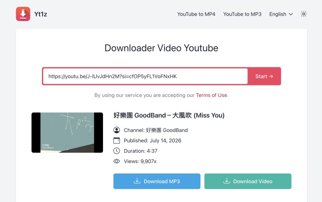322x202 pixels.
Task: Click the Yt1z site name text
Action: (x=41, y=14)
